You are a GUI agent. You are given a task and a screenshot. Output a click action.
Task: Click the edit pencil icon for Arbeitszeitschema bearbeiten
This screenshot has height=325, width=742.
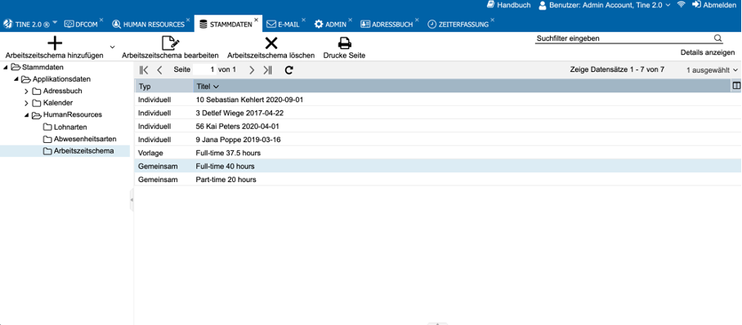point(170,43)
